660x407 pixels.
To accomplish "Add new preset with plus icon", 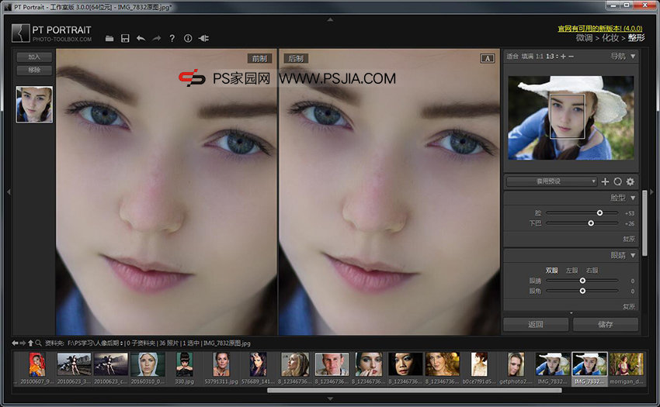I will pyautogui.click(x=606, y=181).
